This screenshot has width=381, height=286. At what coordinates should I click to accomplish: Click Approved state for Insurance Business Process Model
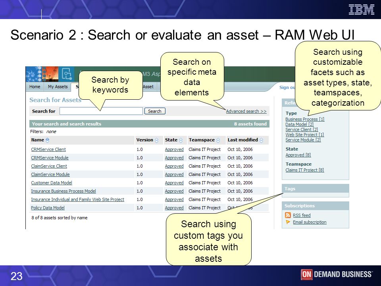pyautogui.click(x=174, y=191)
